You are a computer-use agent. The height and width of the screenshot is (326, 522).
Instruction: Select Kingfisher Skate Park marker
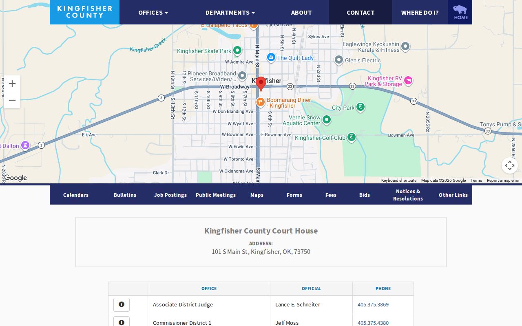click(237, 51)
